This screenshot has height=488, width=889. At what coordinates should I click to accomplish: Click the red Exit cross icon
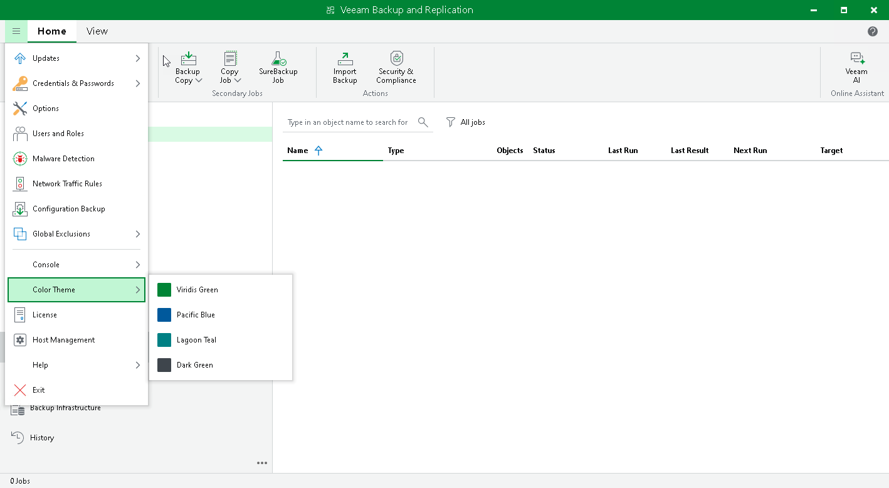click(20, 390)
